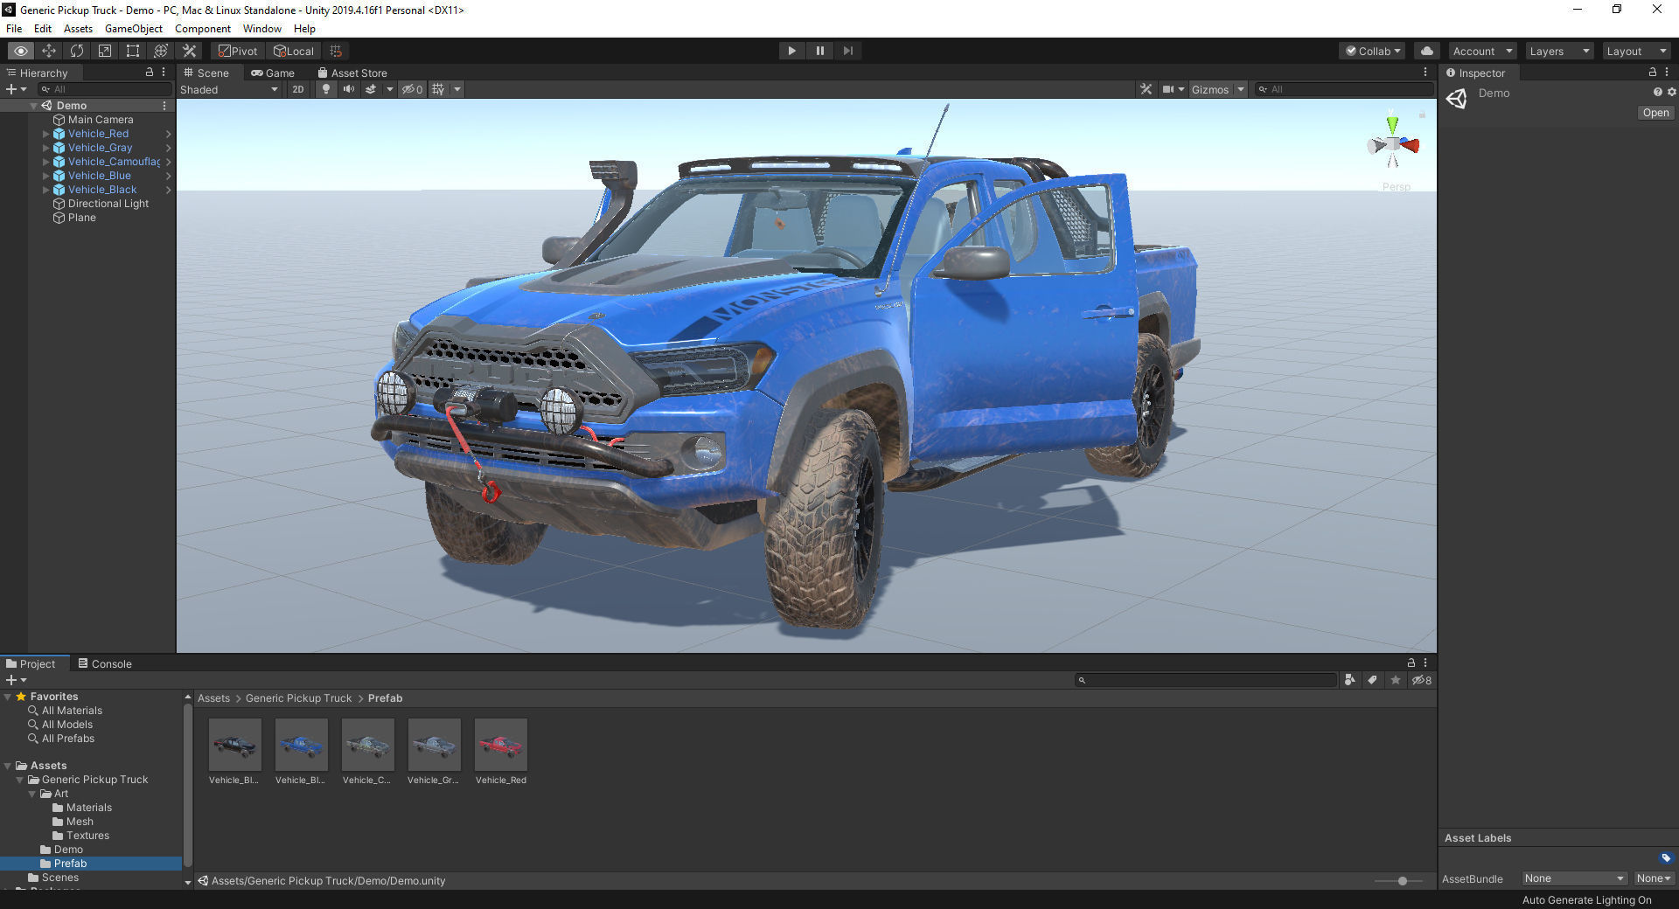Screen dimensions: 1679x909
Task: Open the Textures folder
Action: point(87,836)
